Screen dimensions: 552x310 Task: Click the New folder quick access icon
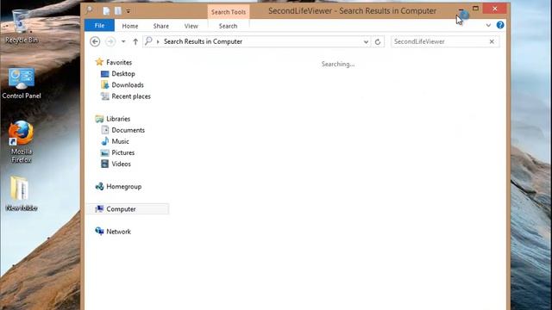point(118,11)
